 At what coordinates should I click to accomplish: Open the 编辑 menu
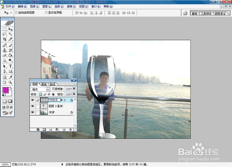click(22, 6)
